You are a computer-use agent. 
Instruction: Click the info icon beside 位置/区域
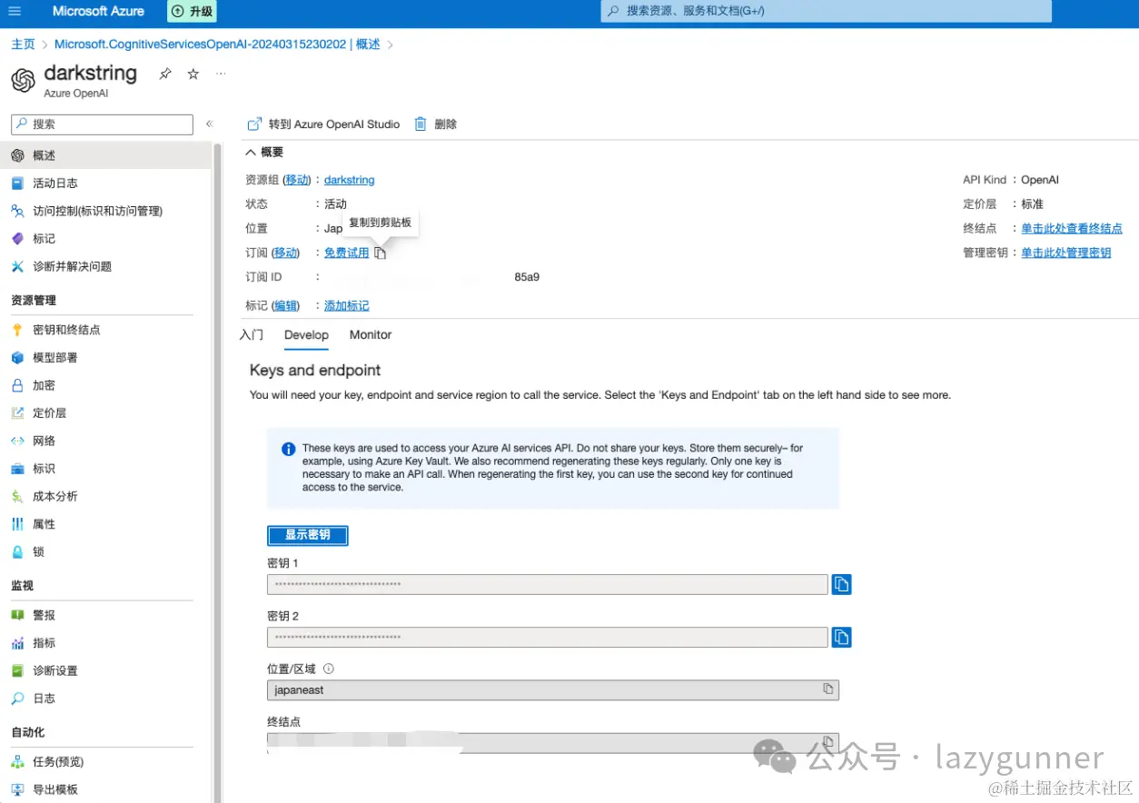pos(329,669)
